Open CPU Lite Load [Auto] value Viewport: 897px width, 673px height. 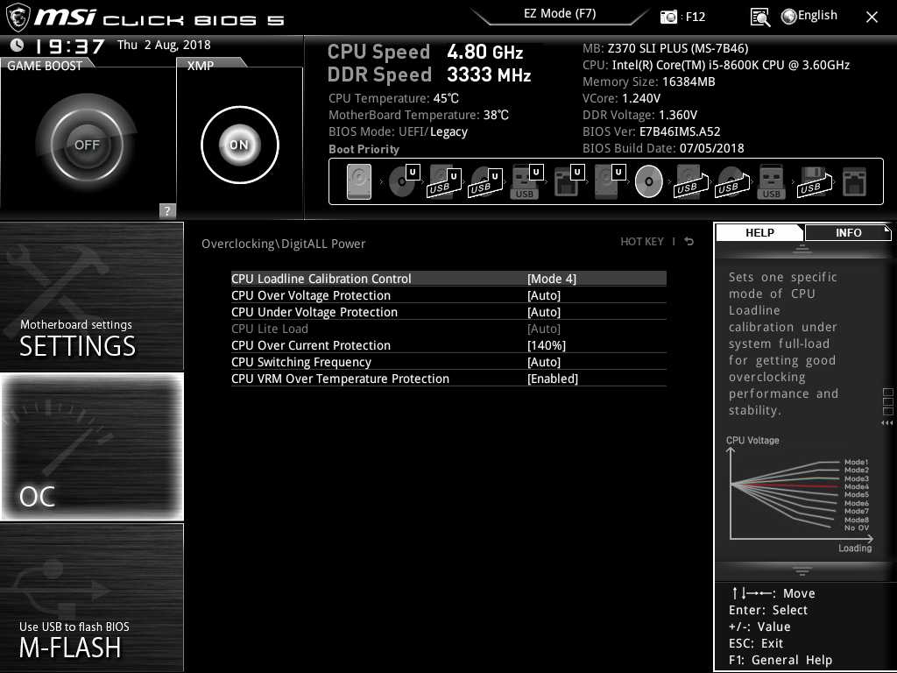pos(543,329)
